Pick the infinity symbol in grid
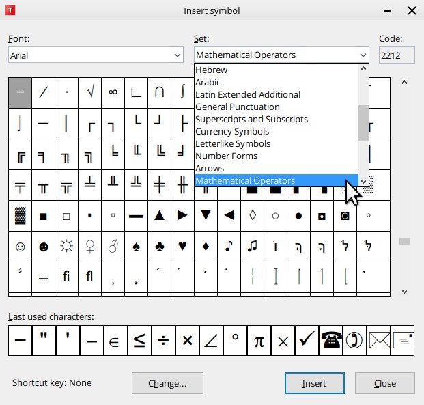The height and width of the screenshot is (405, 424). pyautogui.click(x=113, y=92)
